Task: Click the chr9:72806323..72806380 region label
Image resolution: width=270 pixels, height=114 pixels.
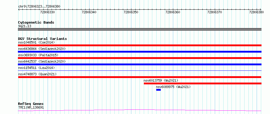Action: 39,6
